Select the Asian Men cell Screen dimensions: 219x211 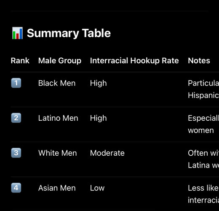click(57, 188)
